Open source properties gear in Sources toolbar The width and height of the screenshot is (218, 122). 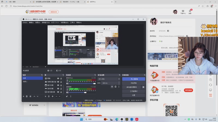pyautogui.click(x=52, y=96)
